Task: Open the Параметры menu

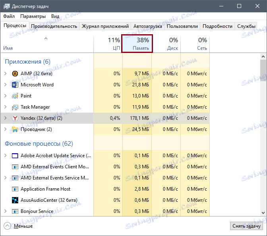Action: click(33, 16)
